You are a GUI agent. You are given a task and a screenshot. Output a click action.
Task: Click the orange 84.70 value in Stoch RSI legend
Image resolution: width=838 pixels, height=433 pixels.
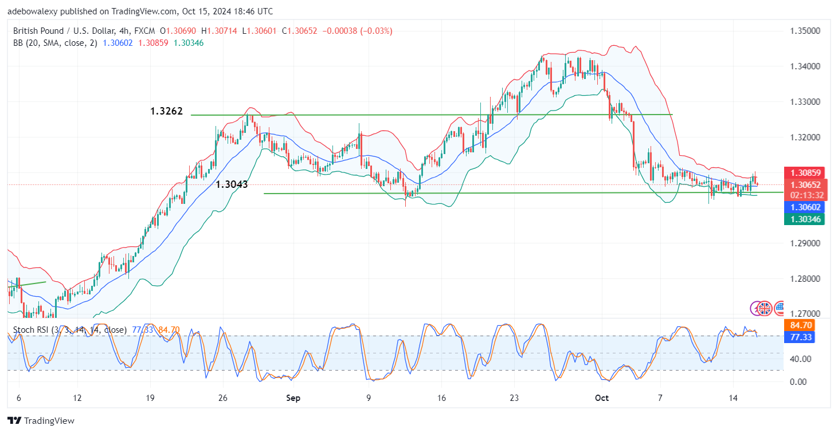click(169, 330)
